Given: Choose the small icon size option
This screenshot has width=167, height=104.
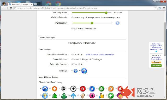Looking at the screenshot, I should (x=75, y=71).
